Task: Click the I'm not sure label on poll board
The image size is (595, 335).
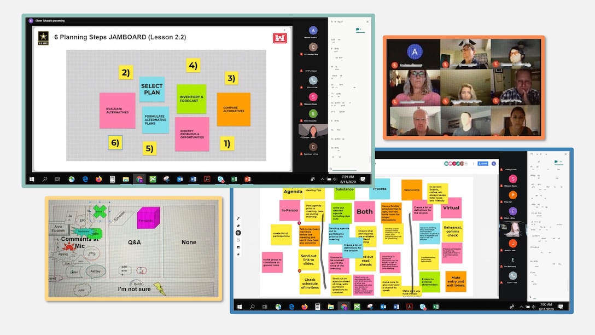Action: point(135,289)
